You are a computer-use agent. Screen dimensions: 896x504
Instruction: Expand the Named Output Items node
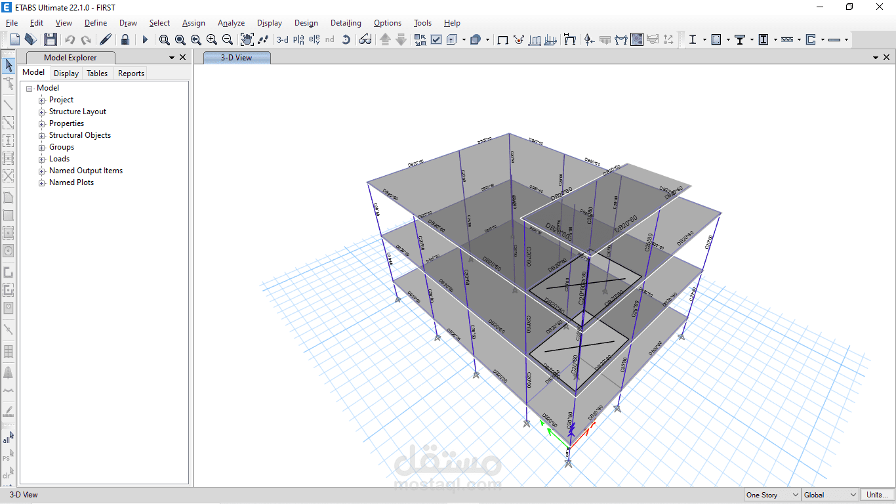pos(41,171)
